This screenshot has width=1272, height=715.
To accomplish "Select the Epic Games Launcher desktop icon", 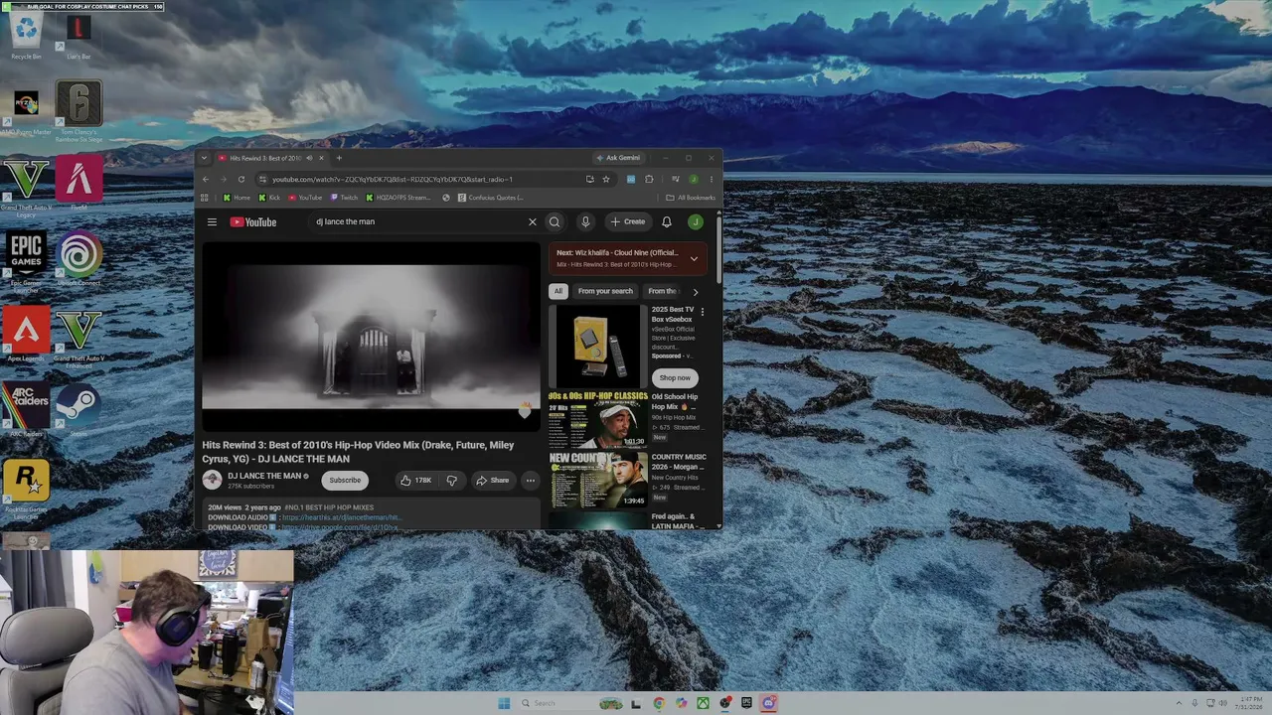I will 27,260.
